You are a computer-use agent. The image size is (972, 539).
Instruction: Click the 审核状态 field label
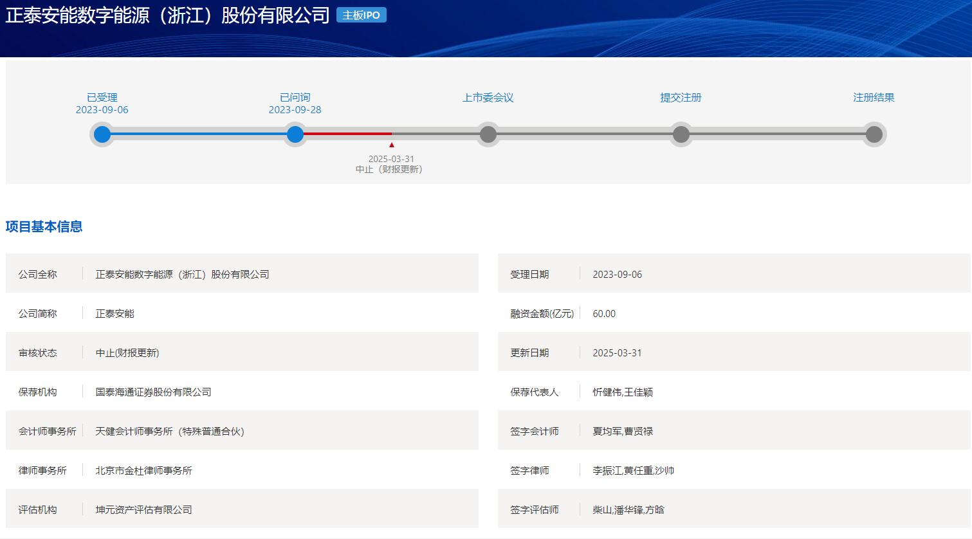pos(38,353)
